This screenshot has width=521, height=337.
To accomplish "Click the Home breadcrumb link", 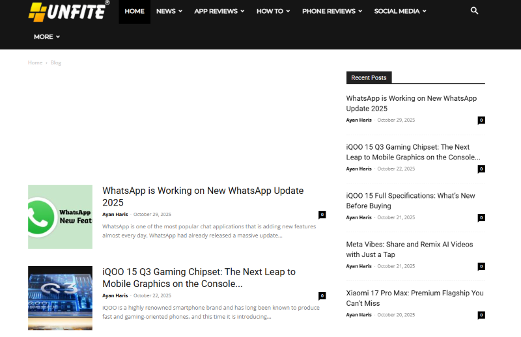I will 35,62.
